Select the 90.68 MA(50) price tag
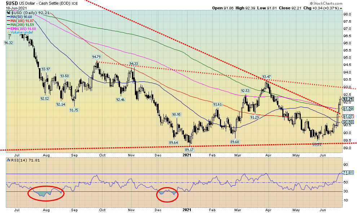Screen dimensions: 357x213 tap(347, 122)
